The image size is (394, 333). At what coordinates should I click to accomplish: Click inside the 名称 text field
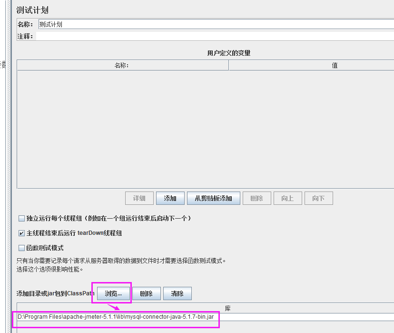tap(143, 24)
